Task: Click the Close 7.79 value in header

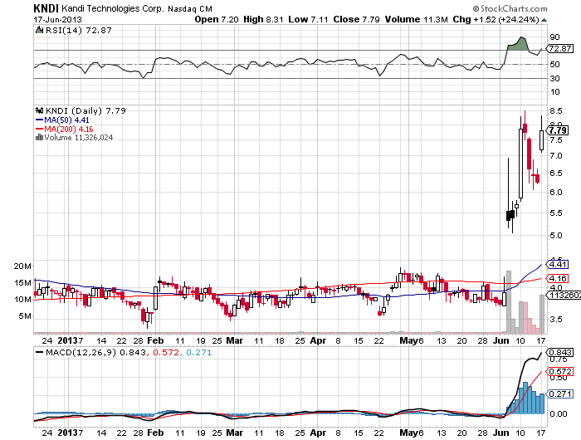Action: click(x=356, y=20)
